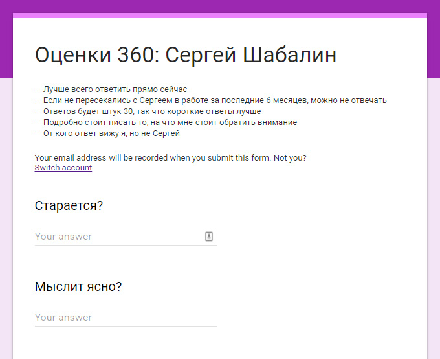440x359 pixels.
Task: Click the name Сергей in the form title
Action: [201, 54]
